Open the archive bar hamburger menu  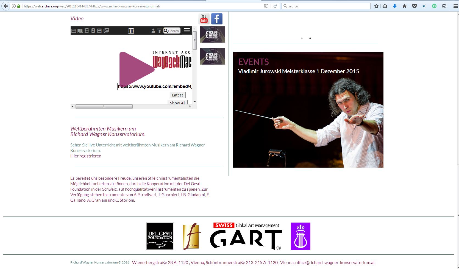pos(187,30)
